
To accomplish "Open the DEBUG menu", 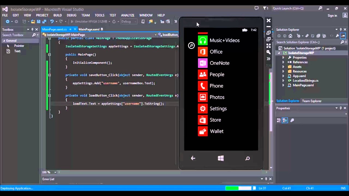I will pos(71,15).
